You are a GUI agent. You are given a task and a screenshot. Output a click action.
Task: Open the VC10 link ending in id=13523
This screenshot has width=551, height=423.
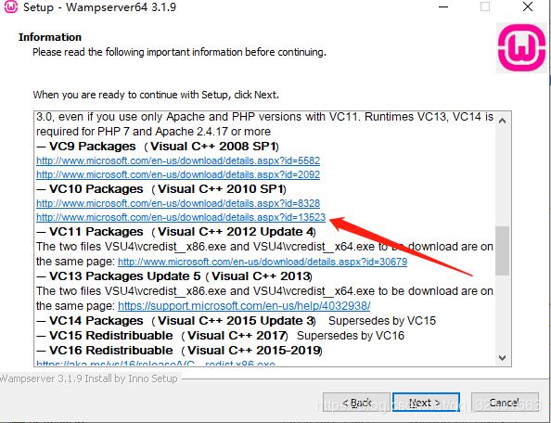click(181, 217)
